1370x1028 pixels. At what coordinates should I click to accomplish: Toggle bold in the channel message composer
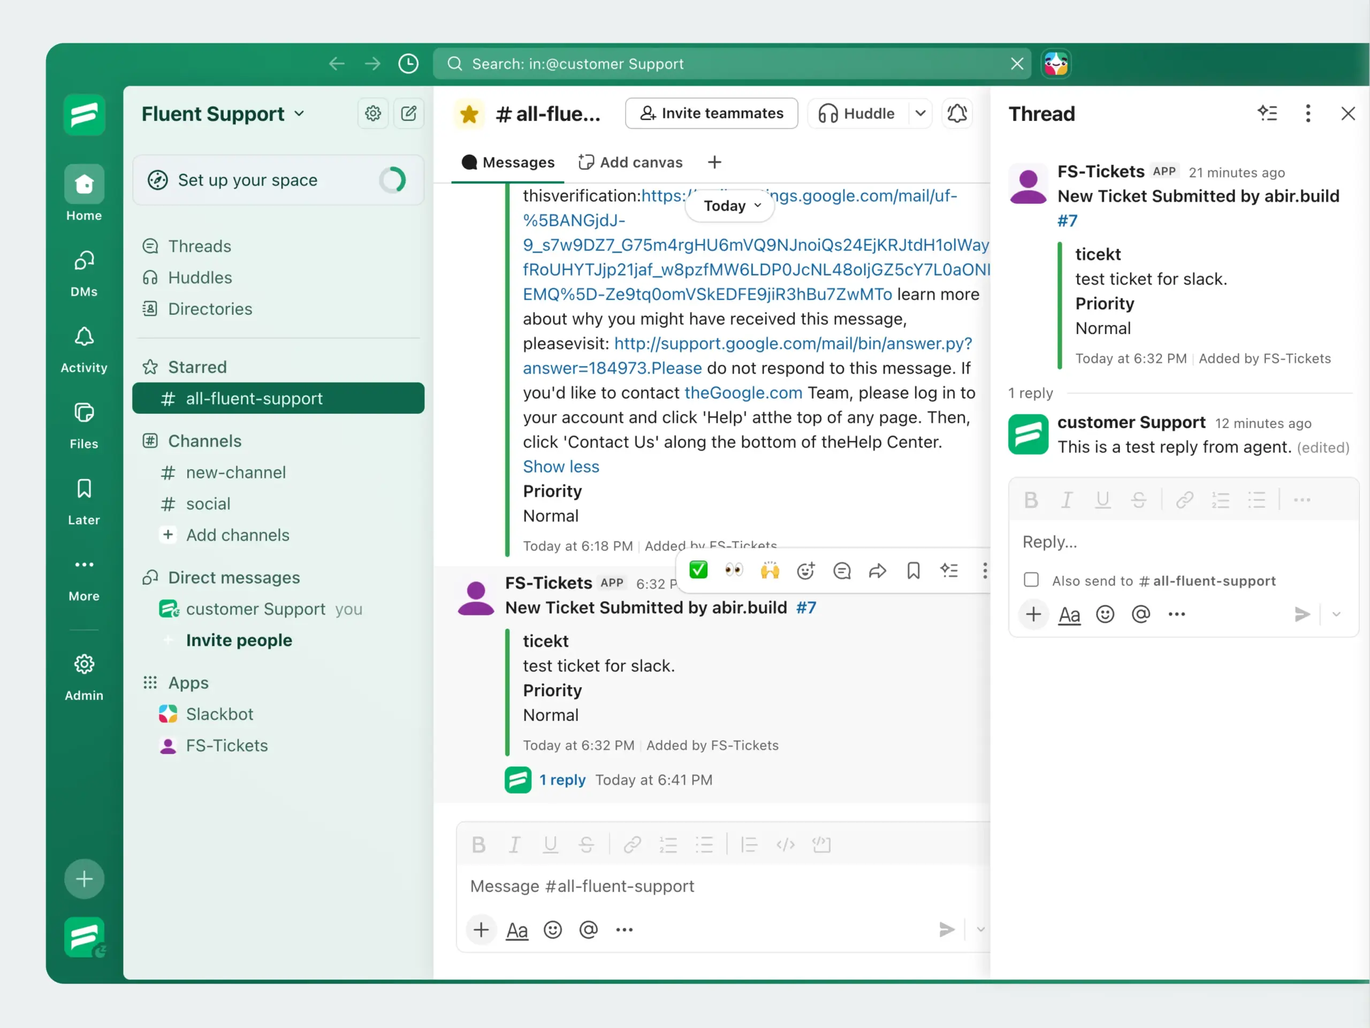click(478, 844)
